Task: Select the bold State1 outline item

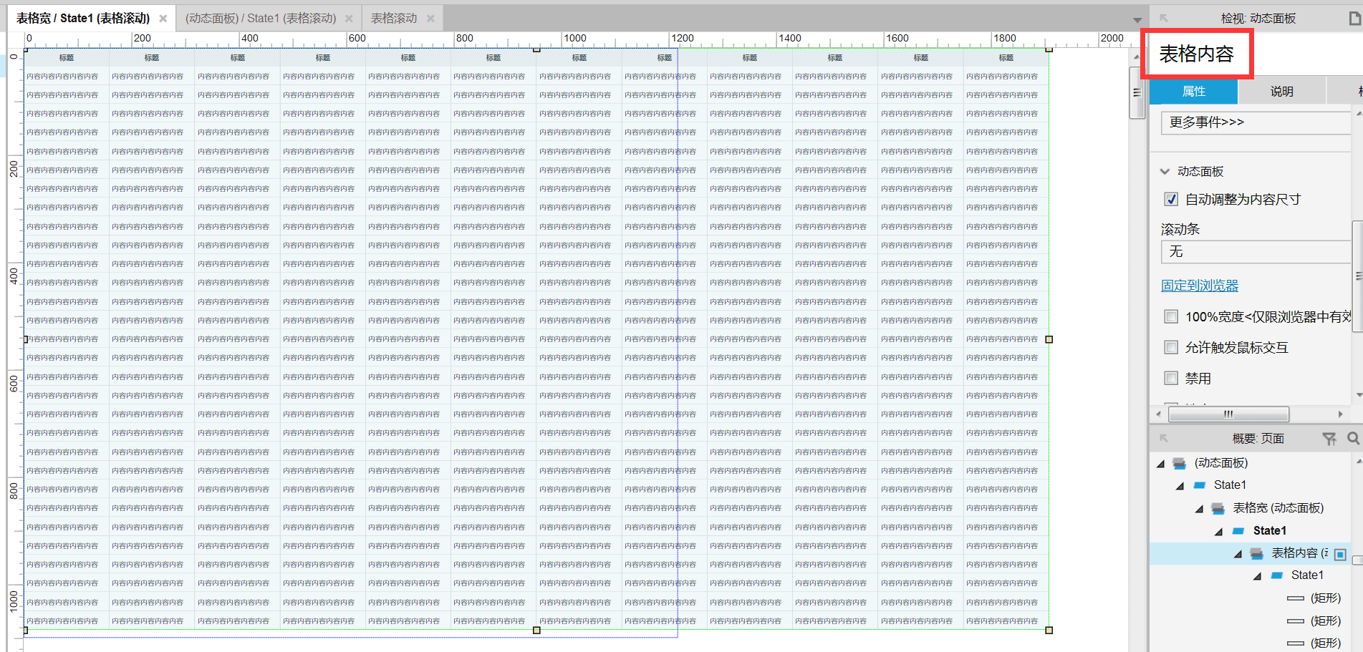Action: coord(1270,530)
